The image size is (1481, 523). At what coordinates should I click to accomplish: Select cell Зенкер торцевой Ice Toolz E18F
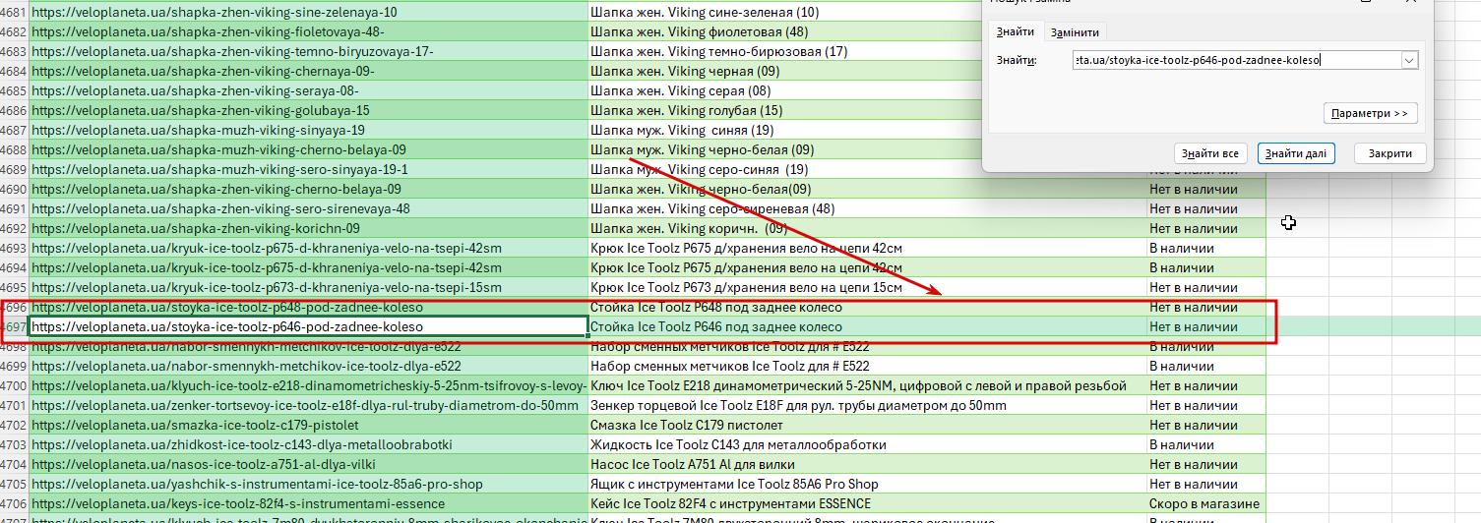(x=867, y=405)
